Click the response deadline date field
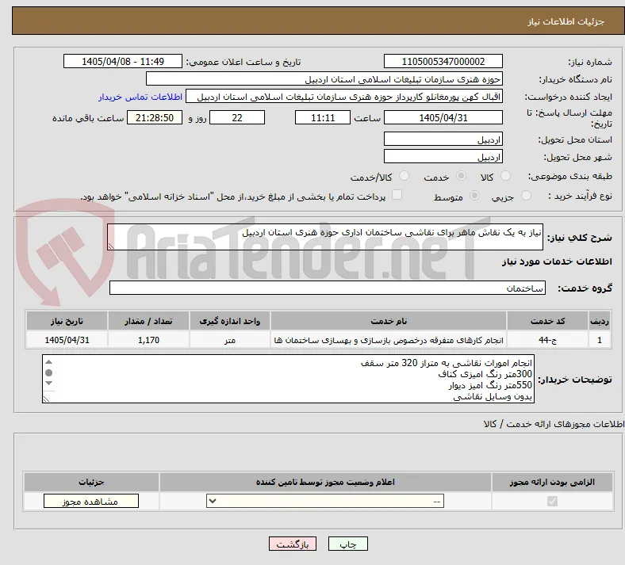 pyautogui.click(x=443, y=118)
